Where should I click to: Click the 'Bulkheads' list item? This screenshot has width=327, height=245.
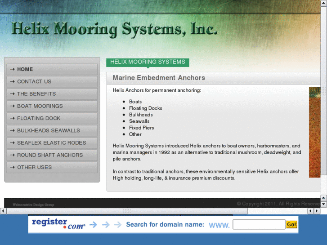(x=141, y=115)
